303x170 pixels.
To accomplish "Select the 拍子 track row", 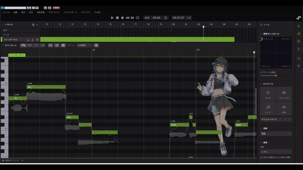I will [x=20, y=30].
